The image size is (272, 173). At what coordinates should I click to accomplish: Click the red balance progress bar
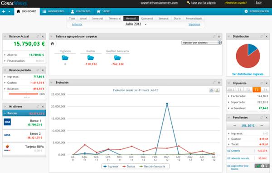click(24, 94)
